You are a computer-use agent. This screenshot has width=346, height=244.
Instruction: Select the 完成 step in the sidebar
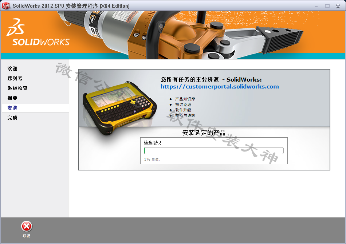tap(12, 118)
